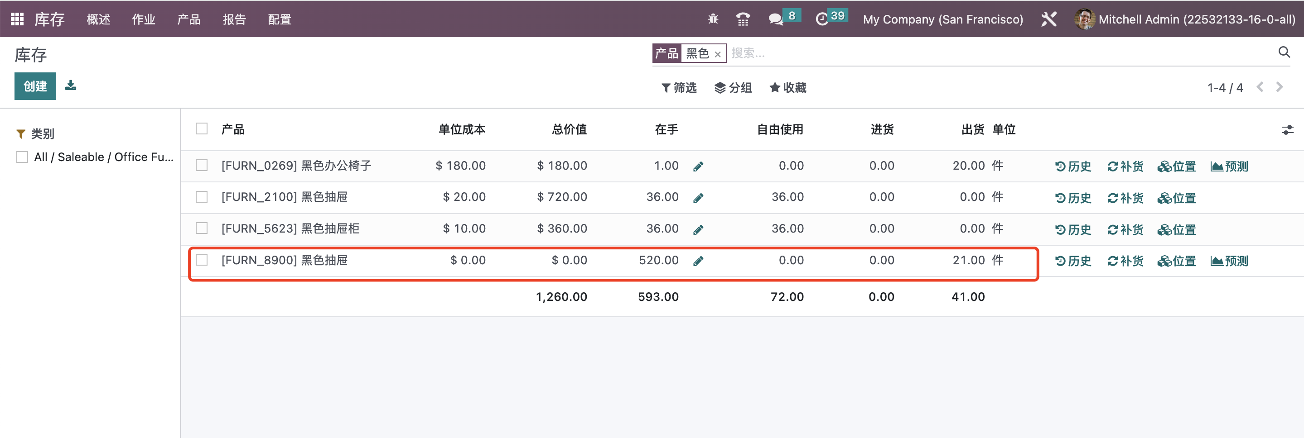This screenshot has width=1304, height=438.
Task: Check the FURN_0269 黑色办公椅子 row checkbox
Action: click(202, 166)
